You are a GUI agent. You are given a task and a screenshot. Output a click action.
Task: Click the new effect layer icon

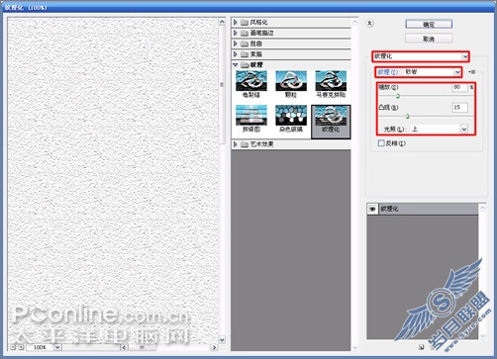421,347
